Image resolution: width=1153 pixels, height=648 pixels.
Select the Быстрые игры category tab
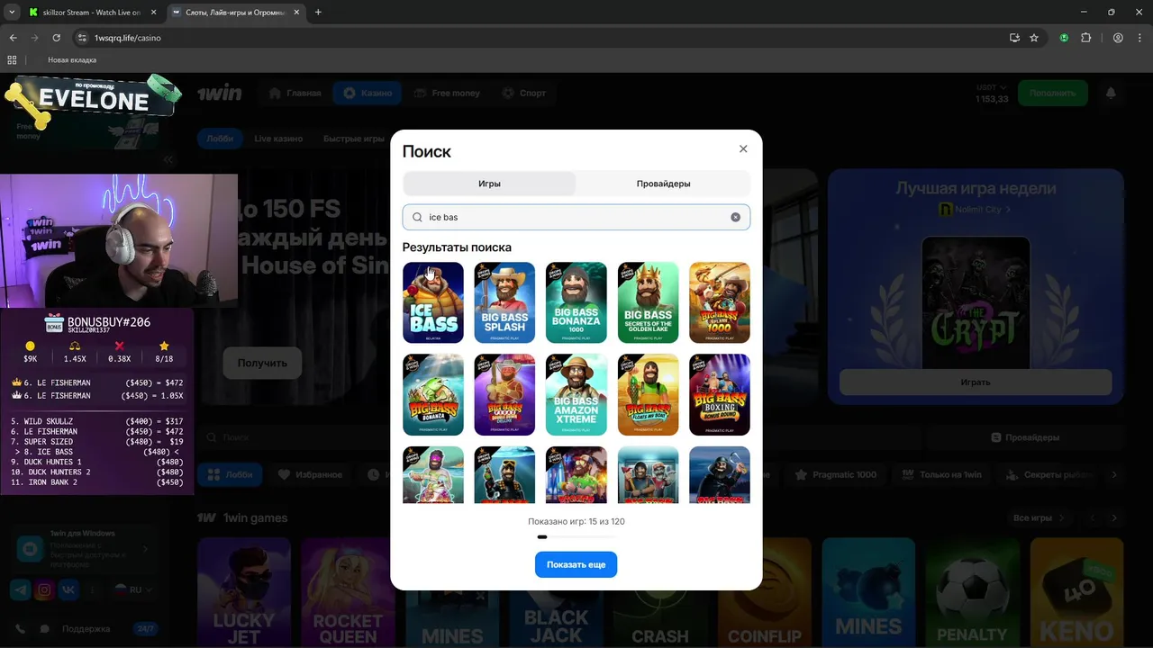tap(354, 139)
